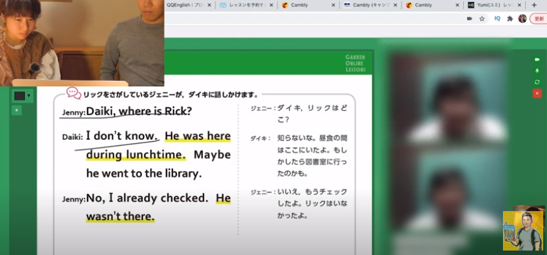Click the picture-in-picture thumbnail at bottom right
This screenshot has height=255, width=547.
[x=523, y=231]
